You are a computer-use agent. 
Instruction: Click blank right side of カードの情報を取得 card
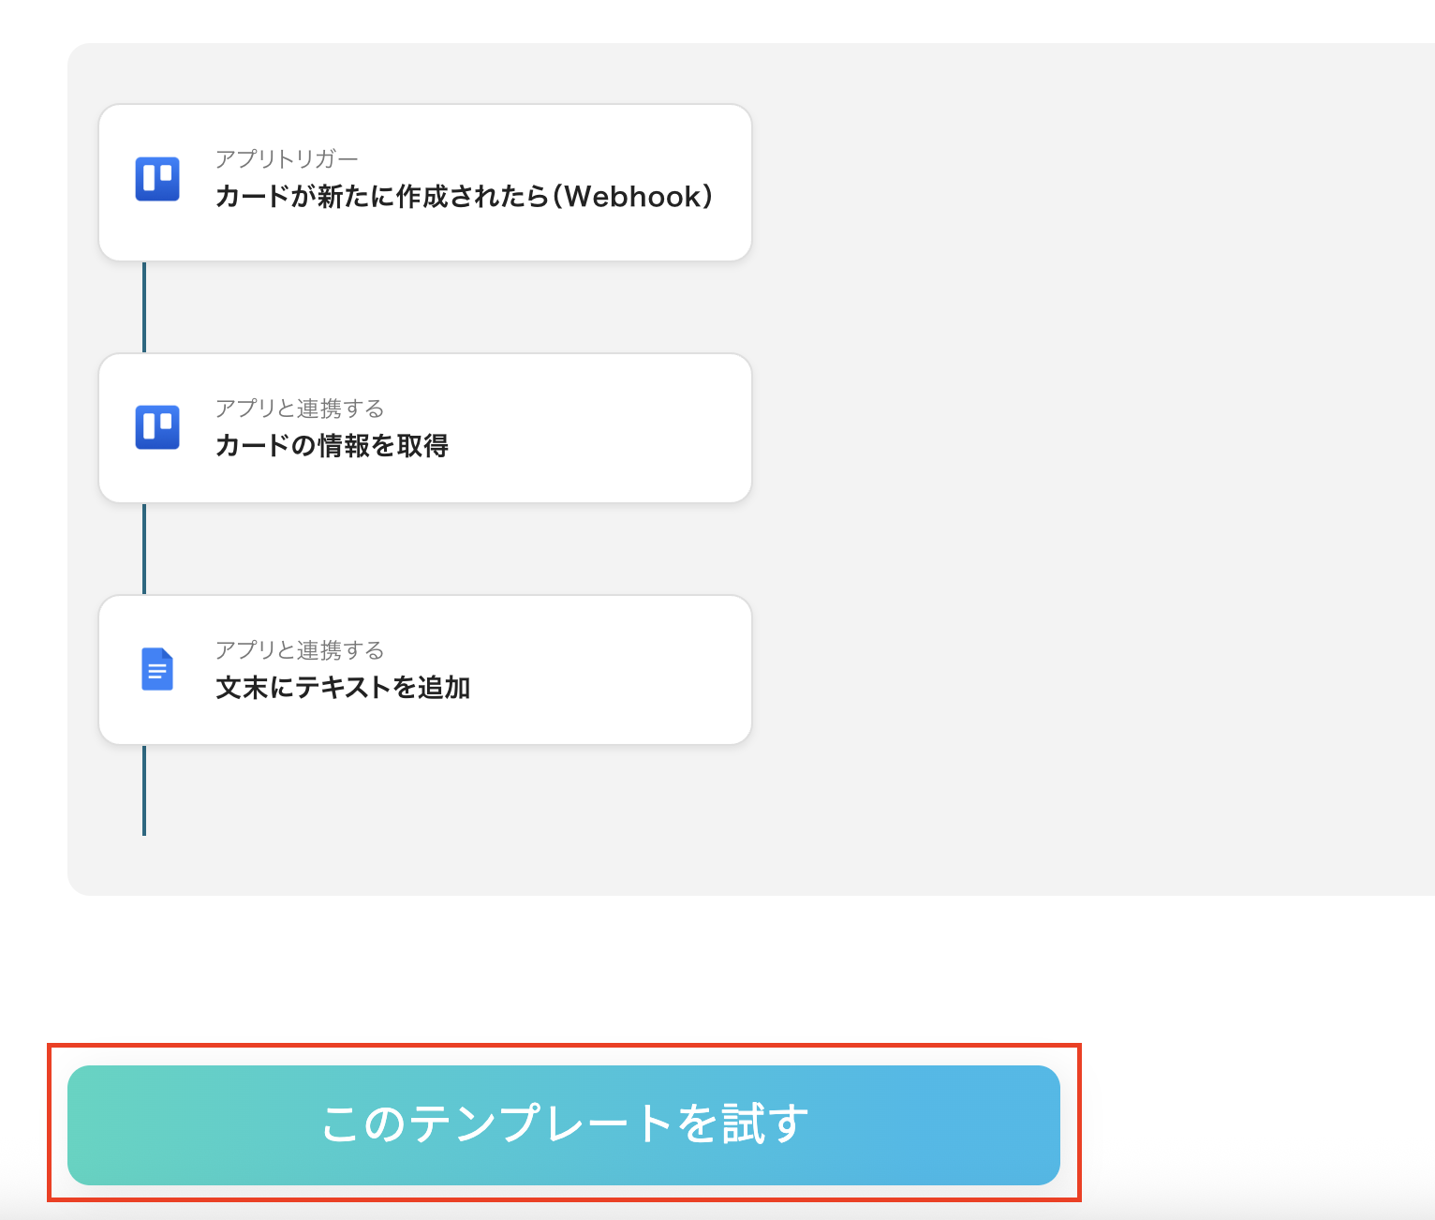click(599, 428)
